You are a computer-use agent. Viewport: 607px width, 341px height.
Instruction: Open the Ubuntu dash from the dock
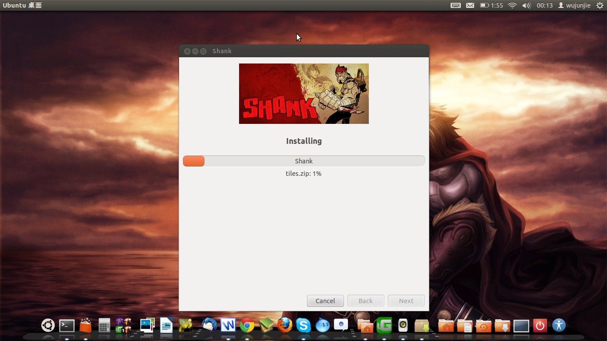tap(48, 325)
